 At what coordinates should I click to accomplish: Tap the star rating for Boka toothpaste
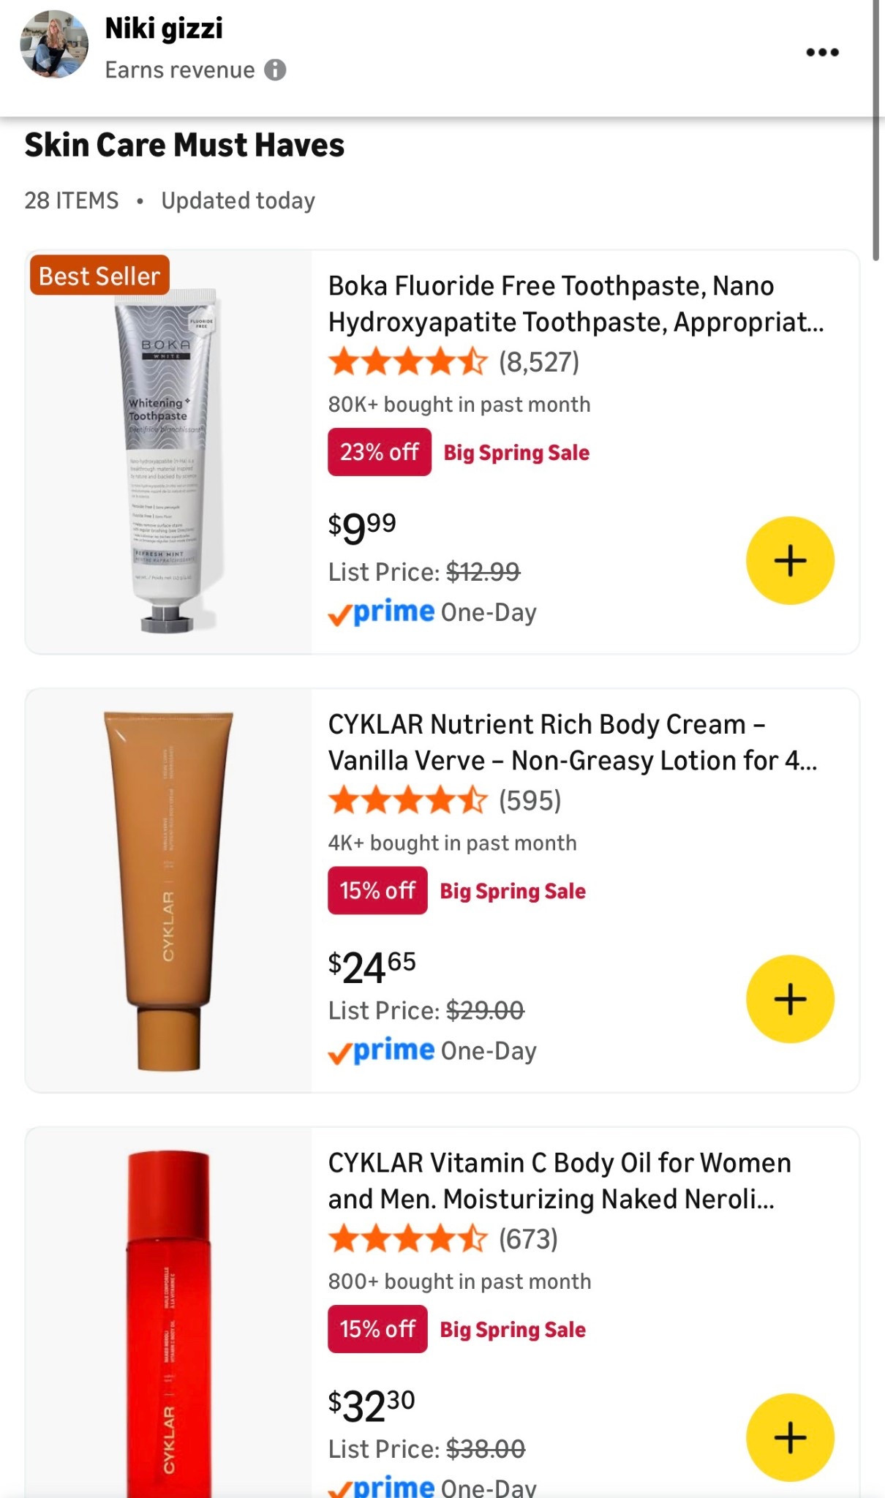406,362
